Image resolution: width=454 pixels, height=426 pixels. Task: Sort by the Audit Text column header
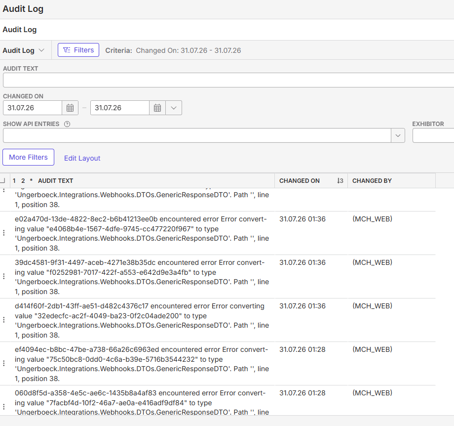click(56, 181)
